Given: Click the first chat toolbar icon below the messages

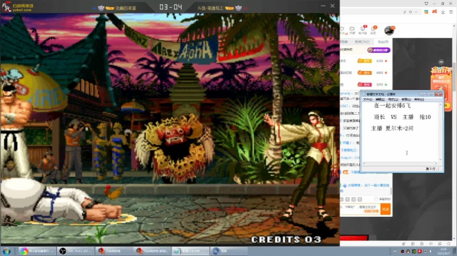Looking at the screenshot, I should [x=342, y=199].
